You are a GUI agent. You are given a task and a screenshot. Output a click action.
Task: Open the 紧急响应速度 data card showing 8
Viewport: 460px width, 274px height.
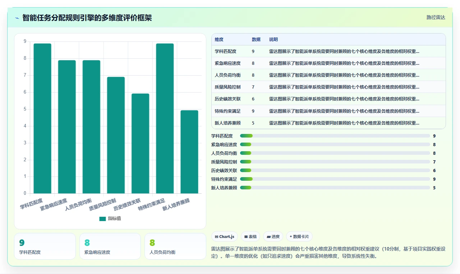click(110, 246)
